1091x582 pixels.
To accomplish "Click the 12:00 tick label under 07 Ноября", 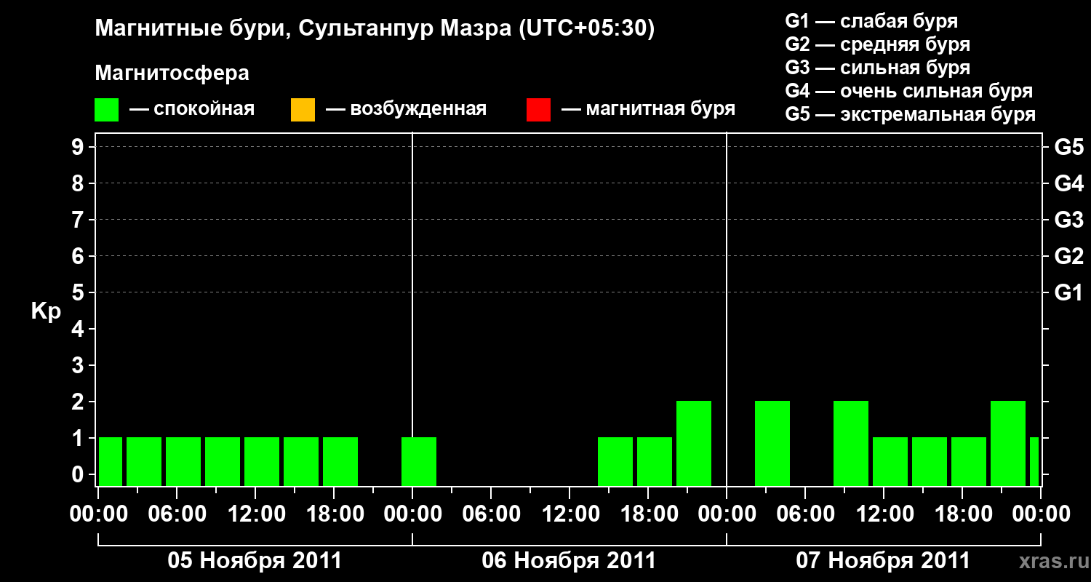I will pyautogui.click(x=884, y=514).
